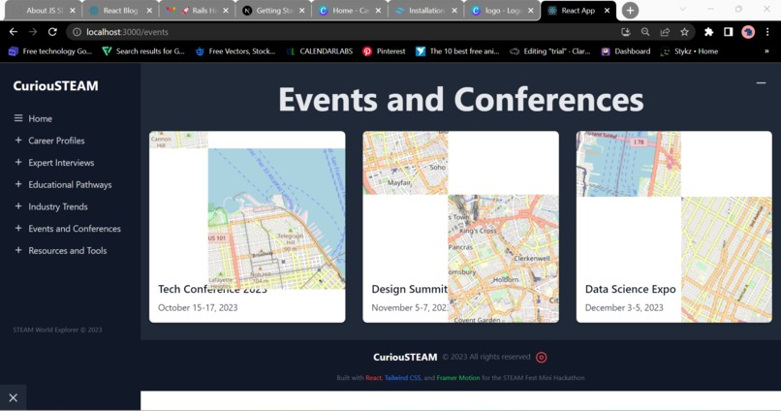Click the Tailwind CSS link in the footer
This screenshot has height=411, width=781.
[402, 378]
